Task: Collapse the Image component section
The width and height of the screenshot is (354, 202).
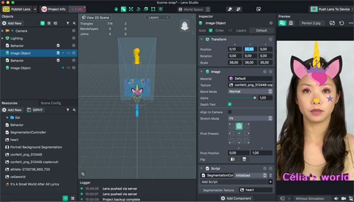Action: [x=201, y=72]
